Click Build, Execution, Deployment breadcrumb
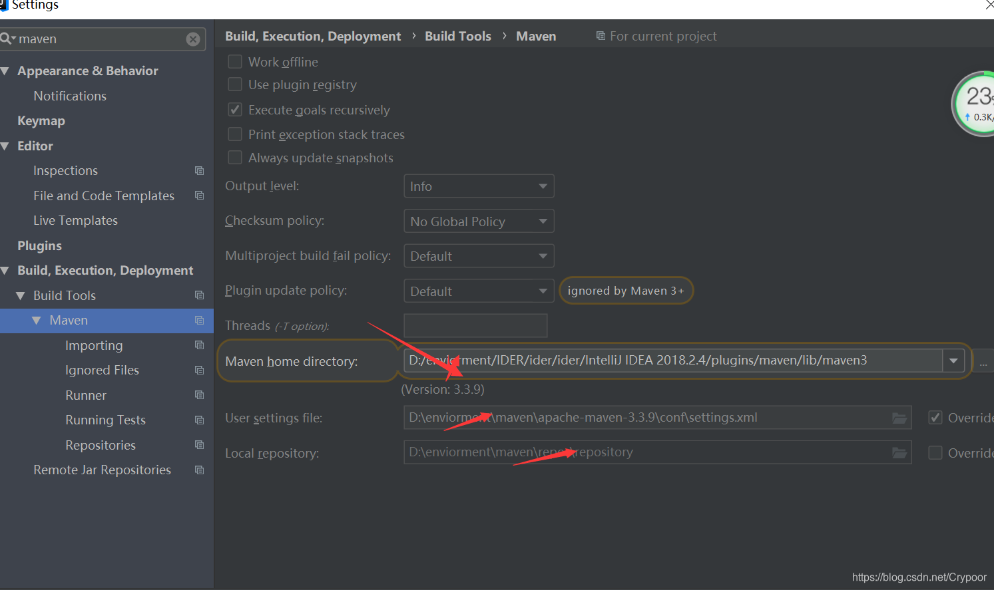The height and width of the screenshot is (590, 994). pos(313,36)
